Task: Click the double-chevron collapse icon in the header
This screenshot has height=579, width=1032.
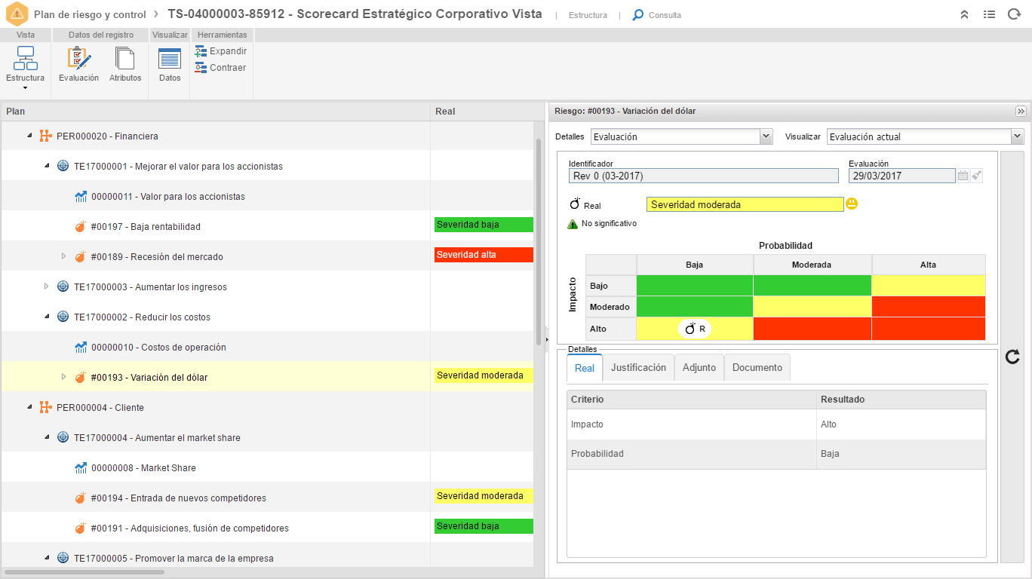Action: [x=964, y=14]
